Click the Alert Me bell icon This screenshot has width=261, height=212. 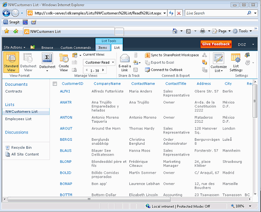pos(136,62)
